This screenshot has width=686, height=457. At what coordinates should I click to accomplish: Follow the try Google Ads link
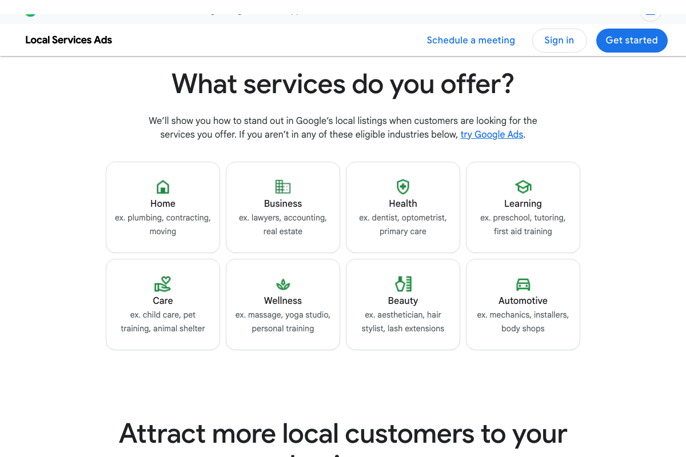pos(492,135)
